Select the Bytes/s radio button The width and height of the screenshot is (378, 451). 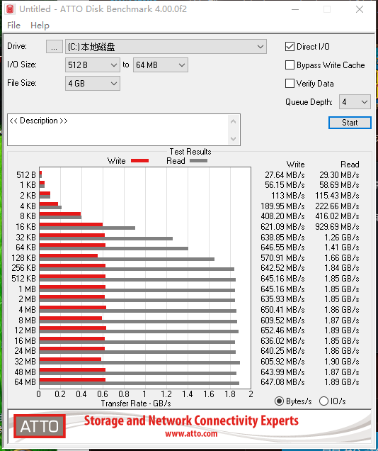pyautogui.click(x=279, y=401)
